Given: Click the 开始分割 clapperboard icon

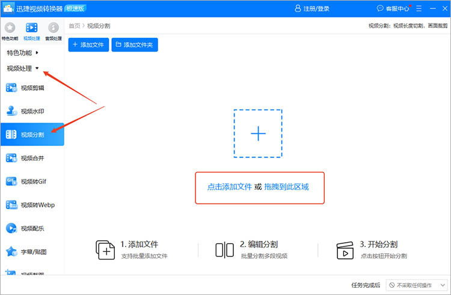Looking at the screenshot, I should (x=345, y=250).
